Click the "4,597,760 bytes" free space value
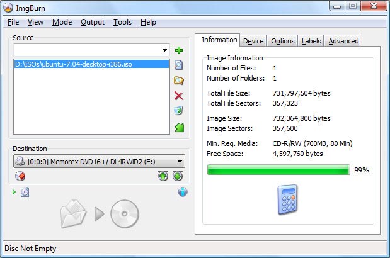 [x=298, y=154]
